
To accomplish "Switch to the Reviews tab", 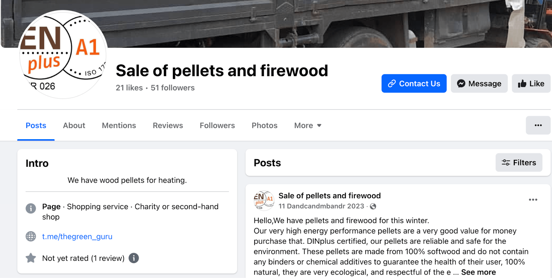I will [x=168, y=125].
